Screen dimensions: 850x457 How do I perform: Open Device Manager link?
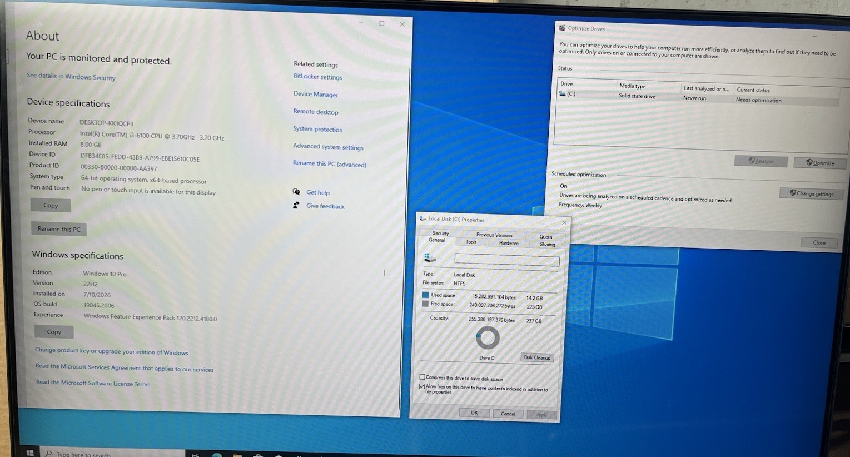click(316, 94)
